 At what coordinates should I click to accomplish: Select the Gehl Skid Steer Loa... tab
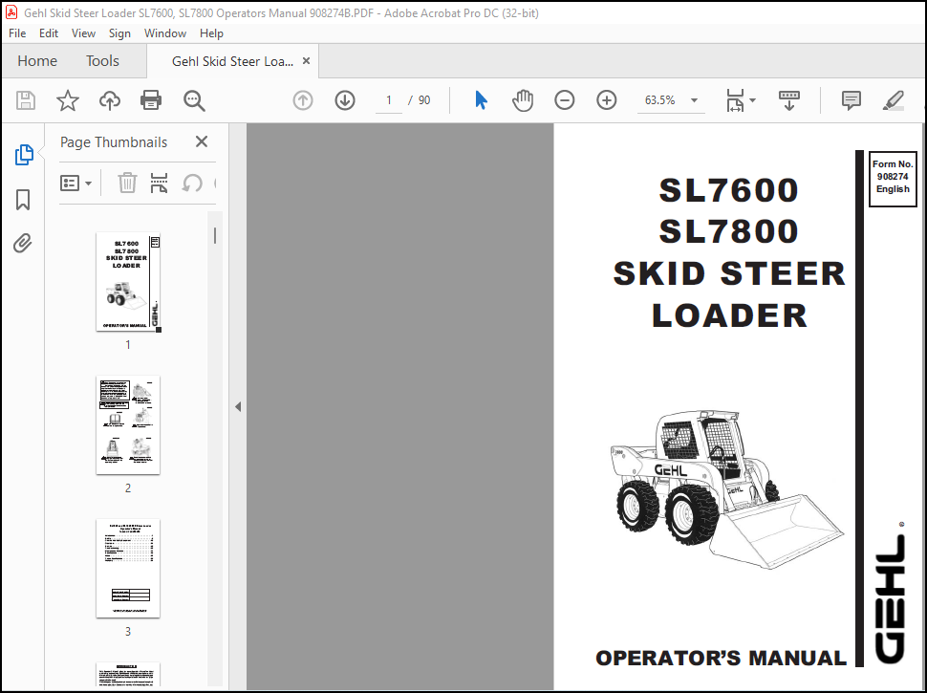pos(232,61)
